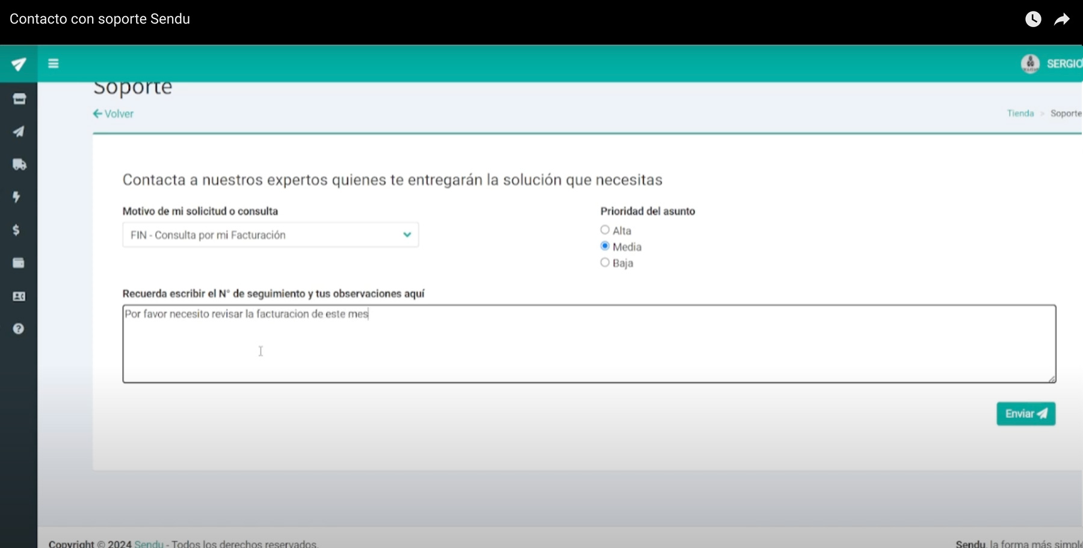Image resolution: width=1083 pixels, height=548 pixels.
Task: Click the Sendu paper plane logo
Action: point(19,64)
